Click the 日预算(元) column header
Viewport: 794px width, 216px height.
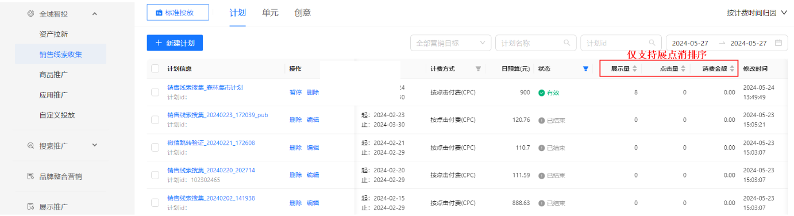[515, 69]
